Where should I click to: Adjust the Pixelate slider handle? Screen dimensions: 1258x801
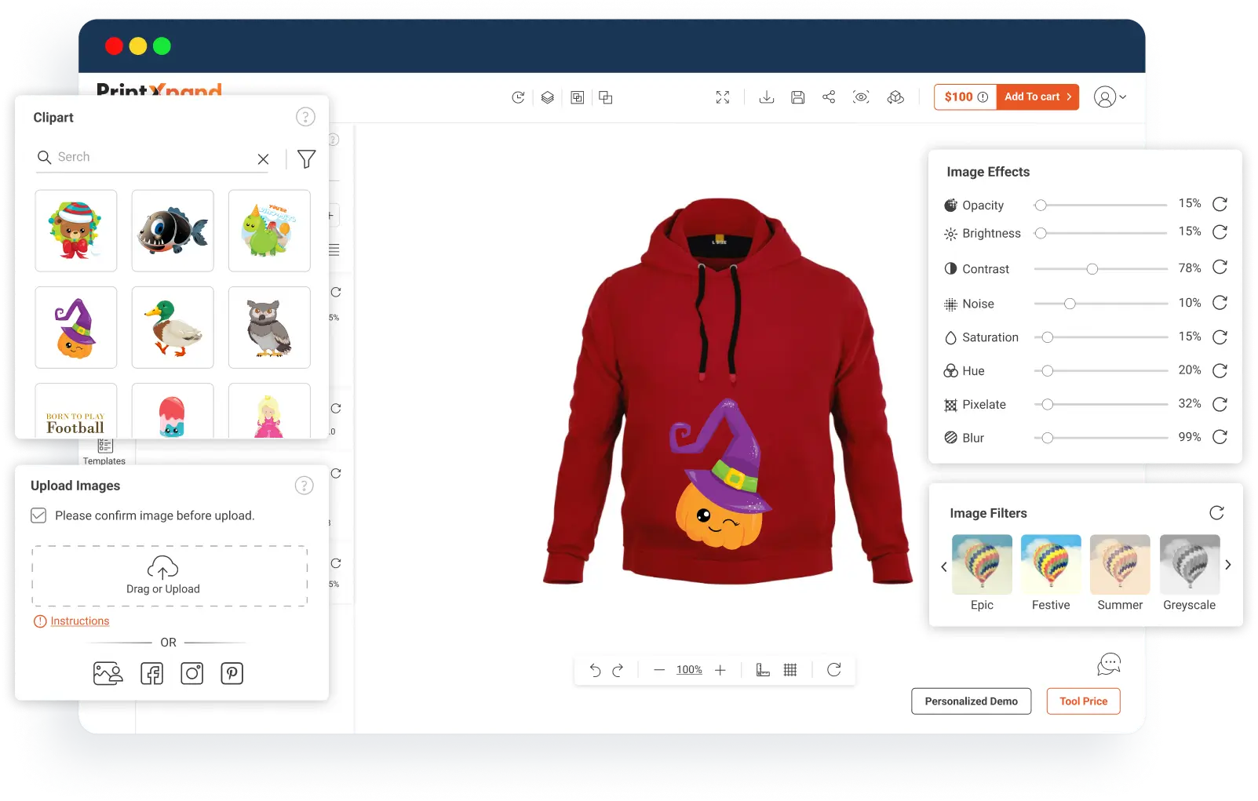point(1048,405)
